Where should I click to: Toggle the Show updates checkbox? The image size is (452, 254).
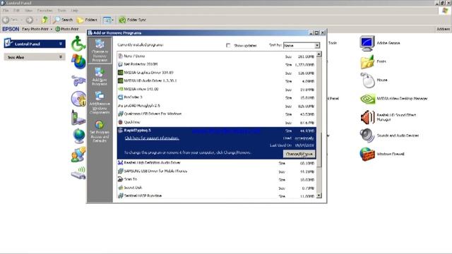pos(228,45)
